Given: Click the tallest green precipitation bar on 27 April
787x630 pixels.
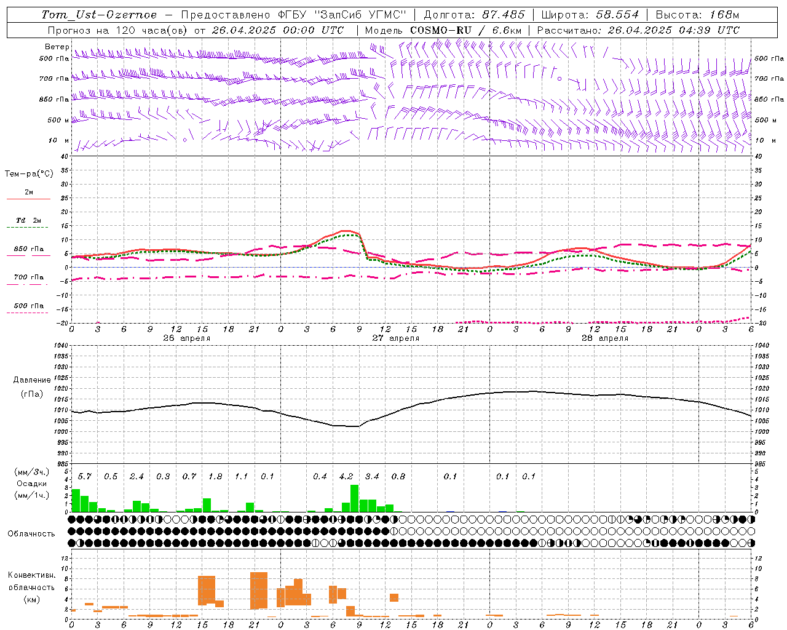Looking at the screenshot, I should click(x=355, y=498).
